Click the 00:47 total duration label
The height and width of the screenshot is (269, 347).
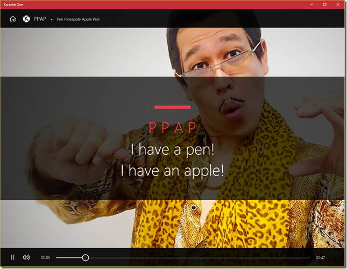(x=320, y=258)
